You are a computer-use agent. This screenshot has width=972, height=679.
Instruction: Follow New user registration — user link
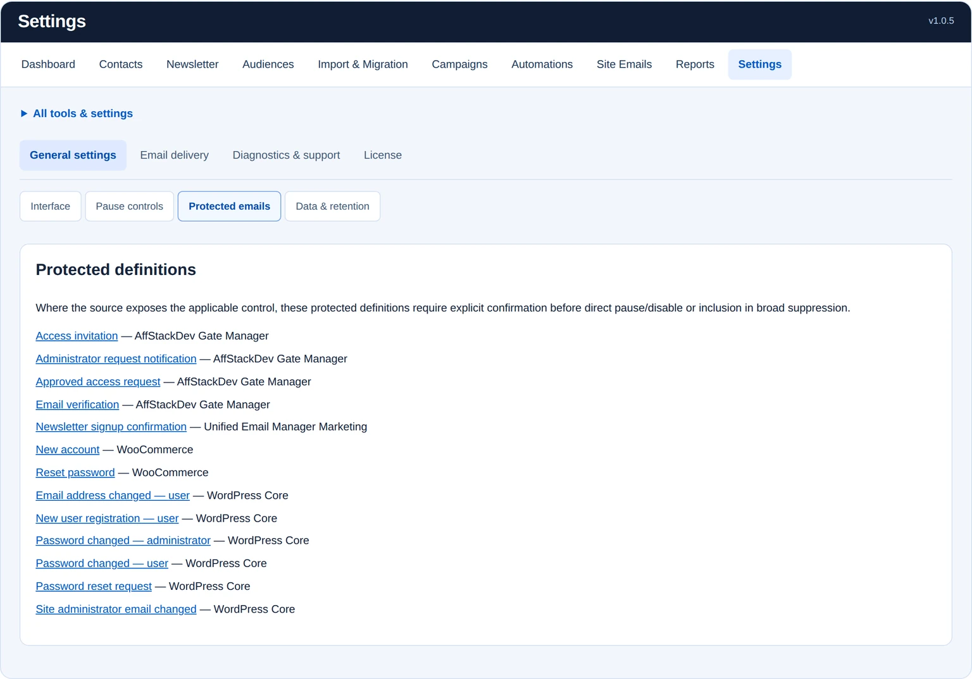pos(107,518)
